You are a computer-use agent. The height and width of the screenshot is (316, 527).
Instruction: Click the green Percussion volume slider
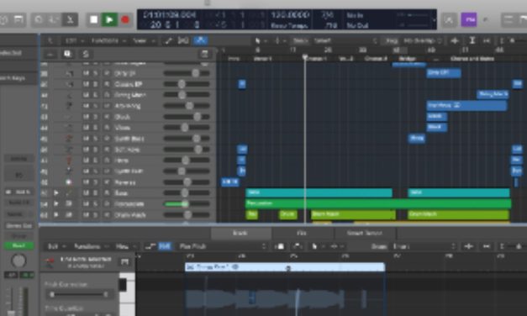coord(187,203)
